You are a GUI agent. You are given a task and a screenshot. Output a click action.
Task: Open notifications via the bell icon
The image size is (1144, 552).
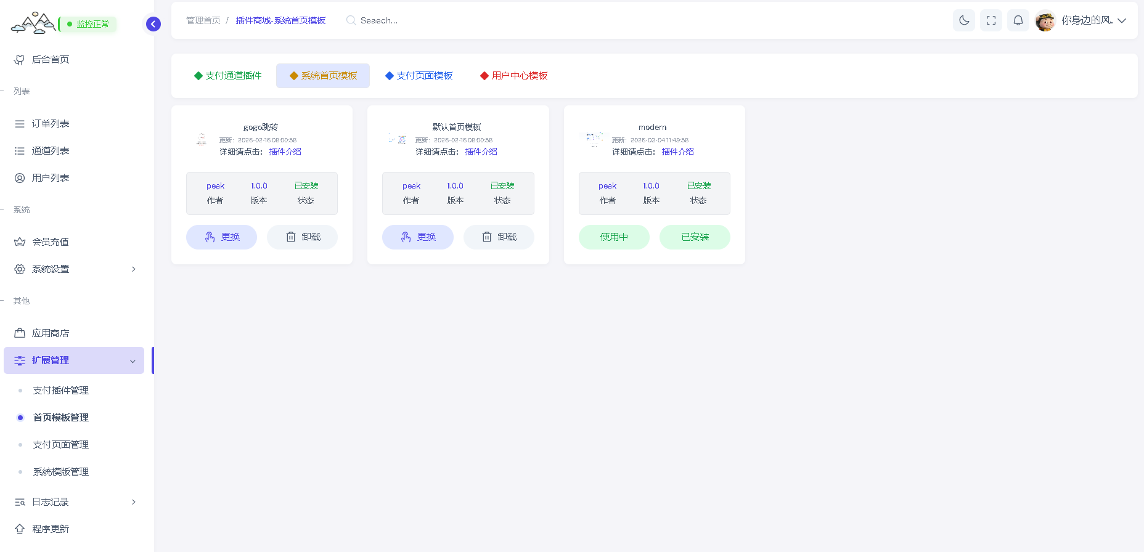[x=1018, y=20]
